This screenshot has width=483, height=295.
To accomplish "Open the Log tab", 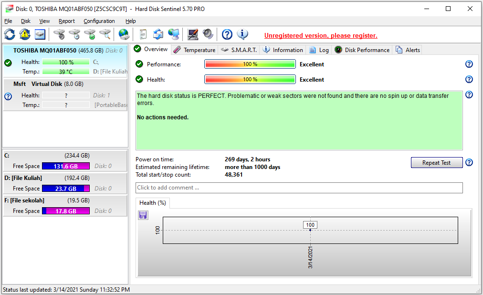I will [x=319, y=50].
